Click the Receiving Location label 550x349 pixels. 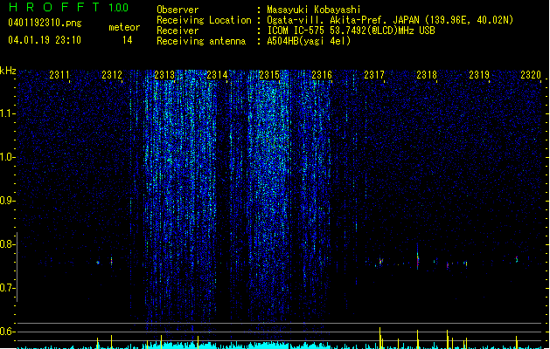(204, 20)
